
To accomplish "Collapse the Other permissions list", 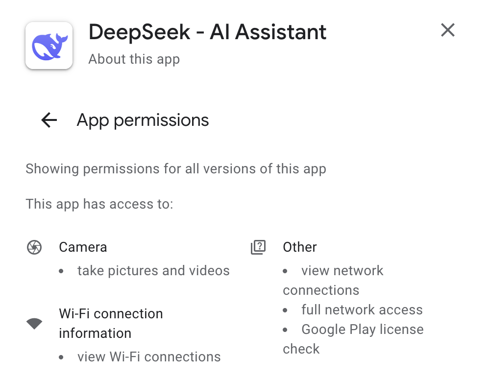I will tap(299, 247).
